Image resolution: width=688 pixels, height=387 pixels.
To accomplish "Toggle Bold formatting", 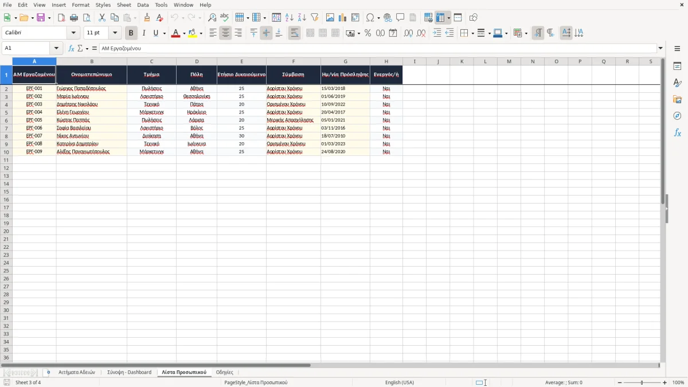I will [x=131, y=33].
